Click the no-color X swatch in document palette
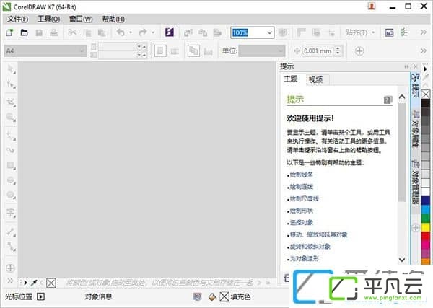 tap(51, 283)
